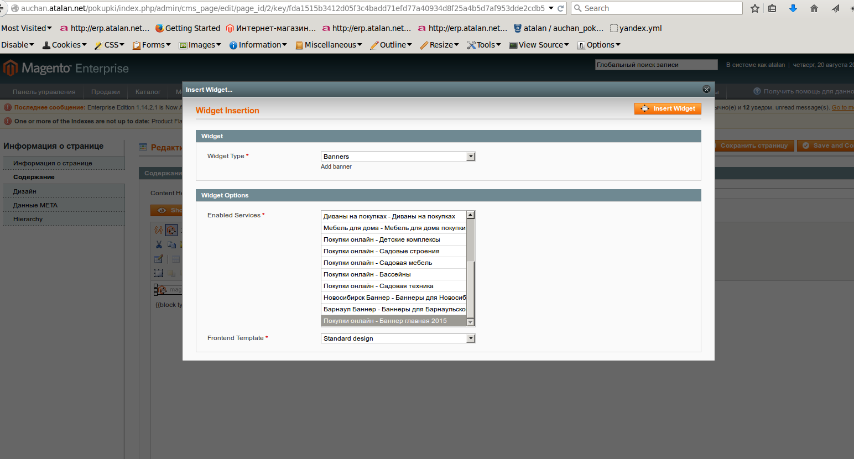Open the Forms toolbar menu

pyautogui.click(x=152, y=45)
